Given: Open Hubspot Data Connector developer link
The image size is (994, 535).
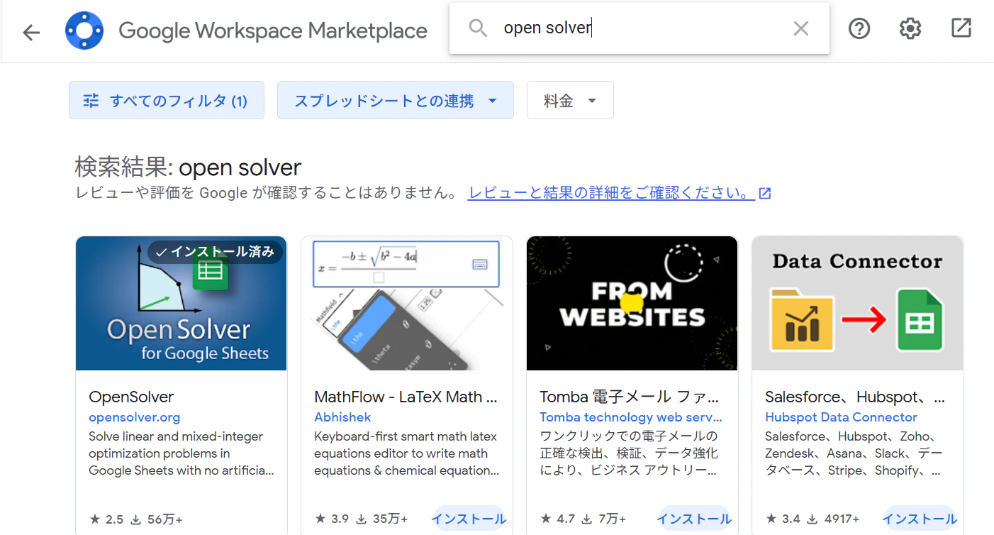Looking at the screenshot, I should pos(842,417).
